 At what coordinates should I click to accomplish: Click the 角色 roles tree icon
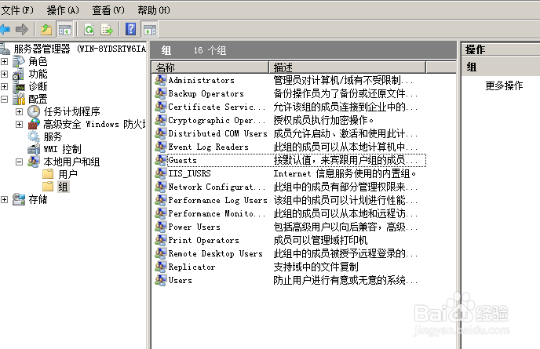[19, 61]
